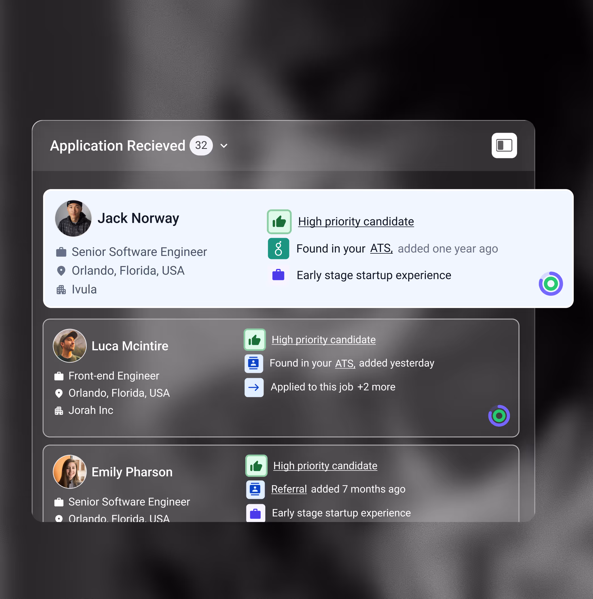The height and width of the screenshot is (599, 593).
Task: Expand the Application Recieved dropdown chevron
Action: pyautogui.click(x=224, y=146)
